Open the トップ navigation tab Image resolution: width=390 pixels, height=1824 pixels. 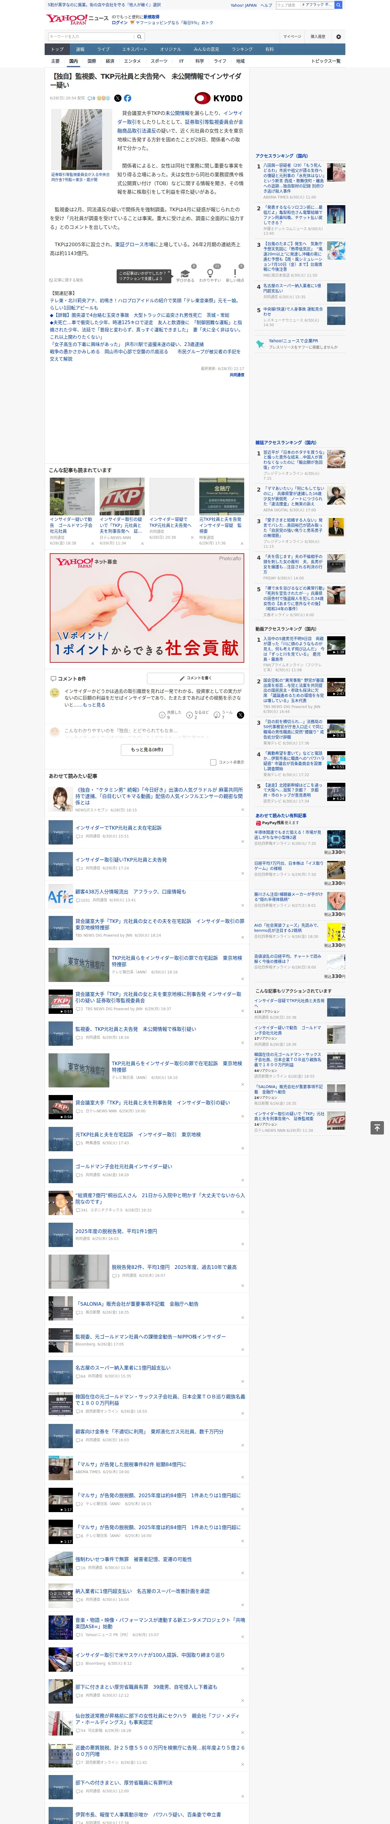57,50
